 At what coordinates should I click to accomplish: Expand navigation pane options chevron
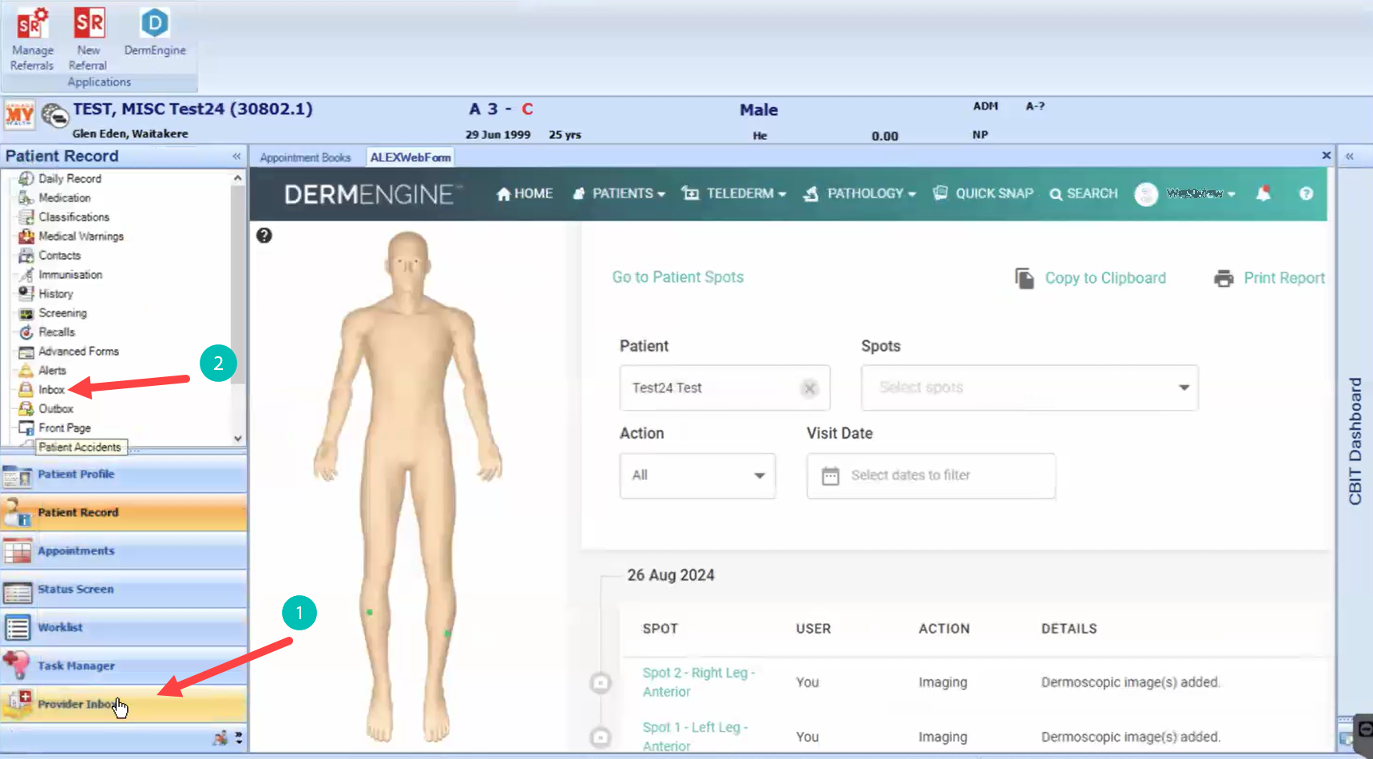coord(239,738)
